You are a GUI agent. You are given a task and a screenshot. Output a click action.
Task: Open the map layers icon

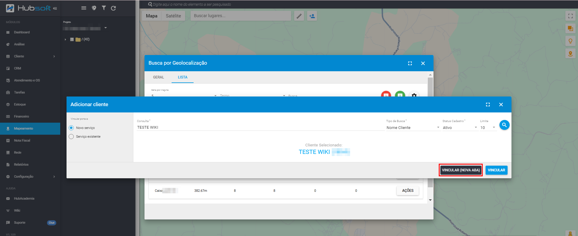pyautogui.click(x=570, y=29)
